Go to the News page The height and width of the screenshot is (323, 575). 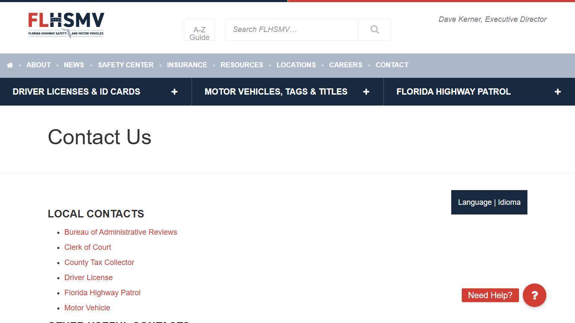pos(74,65)
